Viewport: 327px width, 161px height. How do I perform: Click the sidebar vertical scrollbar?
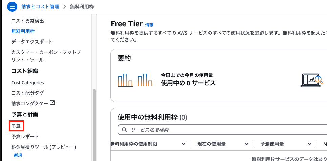94,125
